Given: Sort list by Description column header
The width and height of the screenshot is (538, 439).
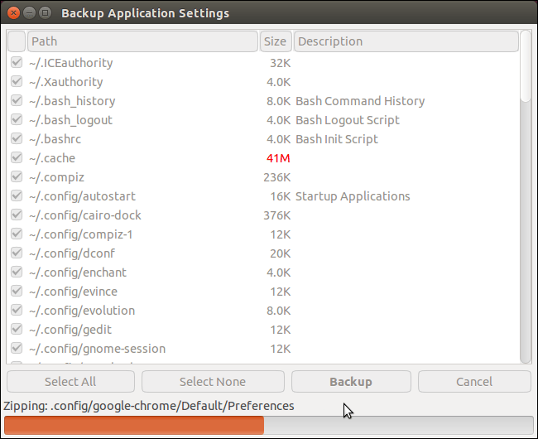Looking at the screenshot, I should pos(406,41).
